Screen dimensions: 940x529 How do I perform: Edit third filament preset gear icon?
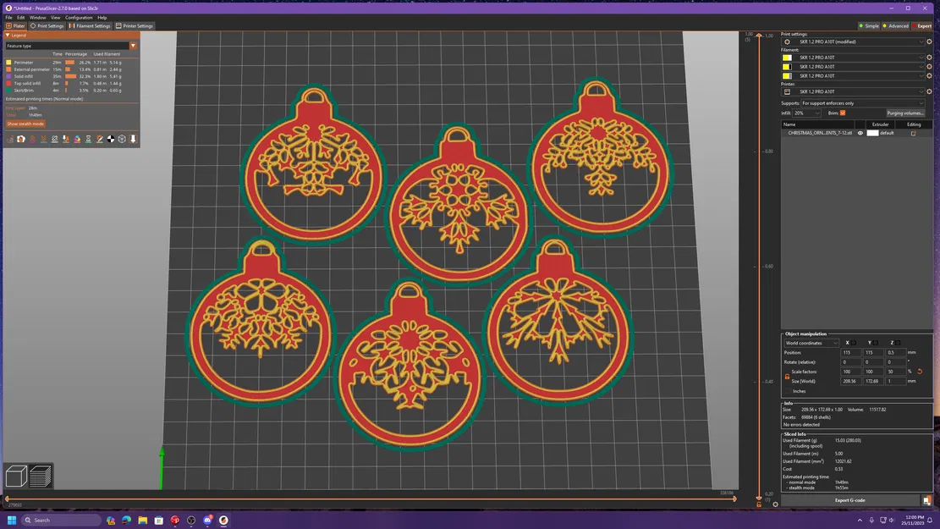tap(929, 75)
